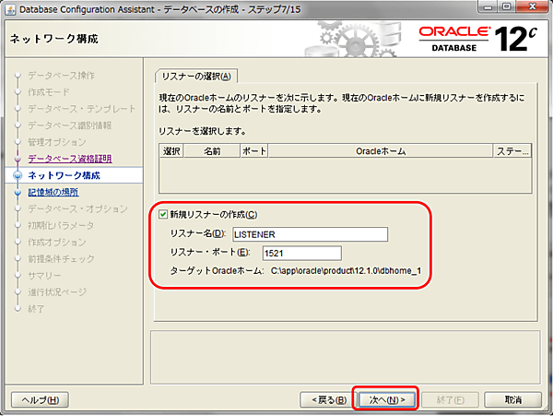Click the target Oracle home path text

point(346,270)
